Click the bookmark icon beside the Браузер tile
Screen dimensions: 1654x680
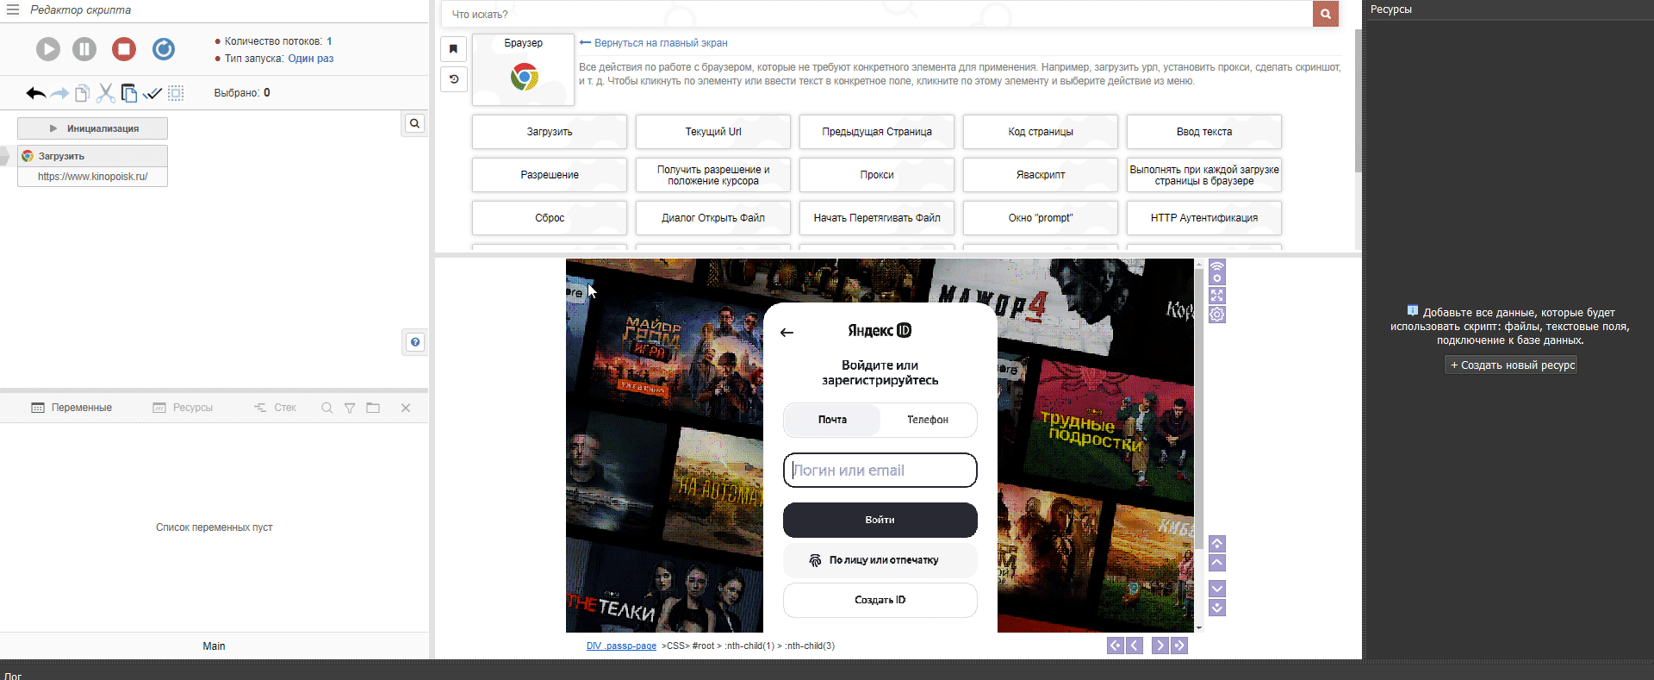[453, 49]
